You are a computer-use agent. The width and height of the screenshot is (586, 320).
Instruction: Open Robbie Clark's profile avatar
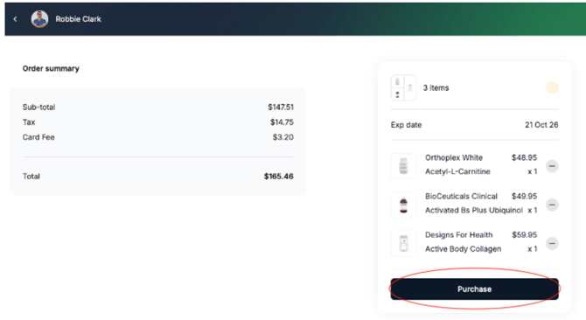39,19
